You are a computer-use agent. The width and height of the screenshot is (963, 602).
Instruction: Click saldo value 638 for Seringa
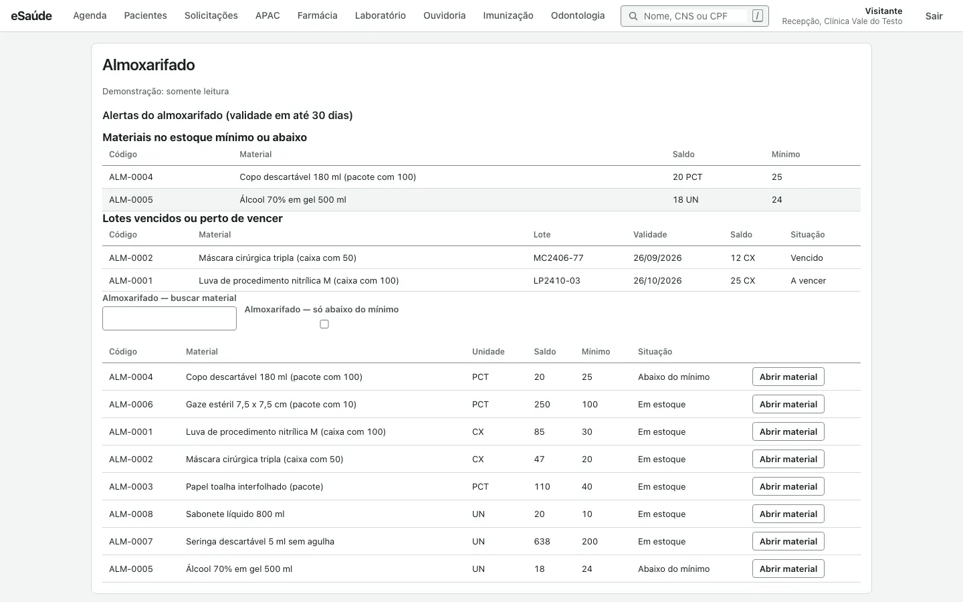pyautogui.click(x=542, y=541)
